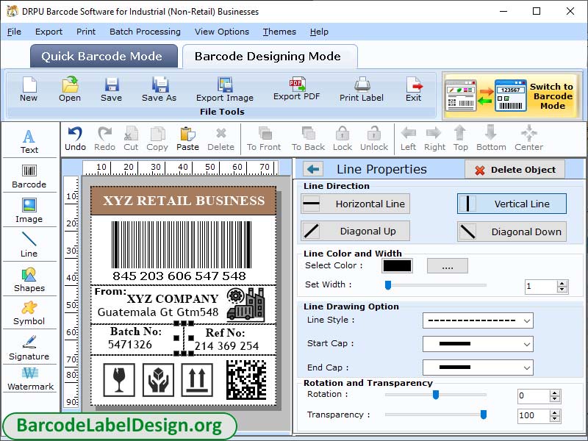This screenshot has height=441, width=588.
Task: Open Print Label from the toolbar
Action: pyautogui.click(x=361, y=90)
